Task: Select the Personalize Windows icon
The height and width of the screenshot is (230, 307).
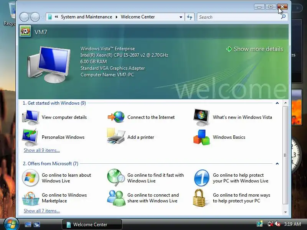Action: pyautogui.click(x=30, y=137)
